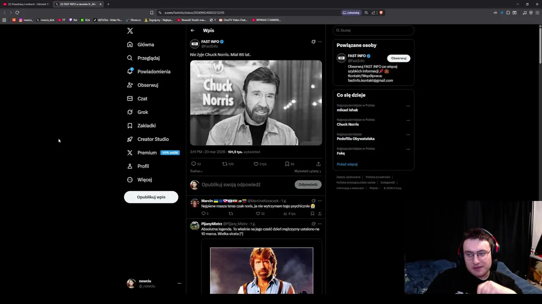Share Marcin's reply
The width and height of the screenshot is (542, 304).
point(319,214)
